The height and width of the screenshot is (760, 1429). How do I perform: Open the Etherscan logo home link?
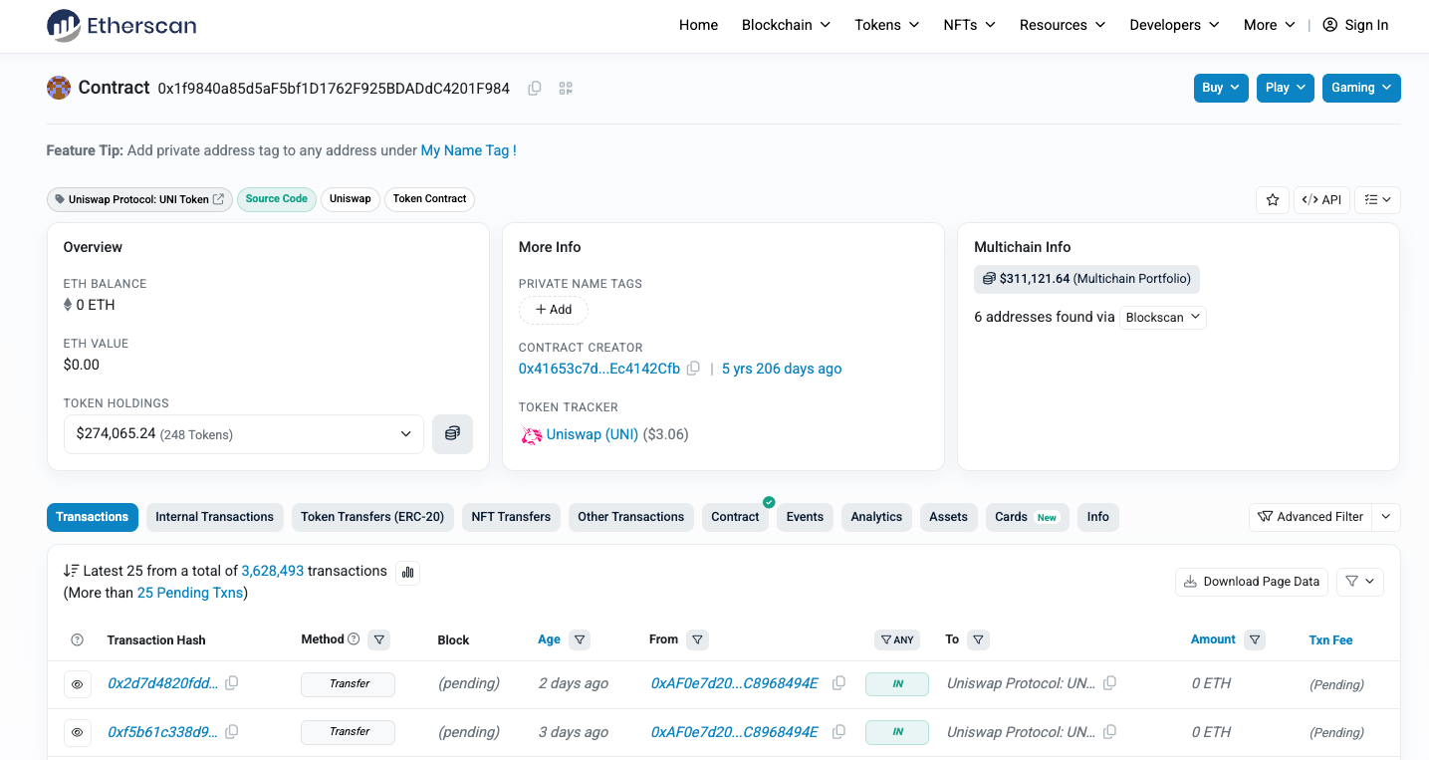pyautogui.click(x=121, y=25)
